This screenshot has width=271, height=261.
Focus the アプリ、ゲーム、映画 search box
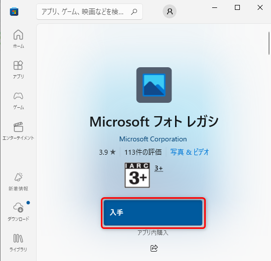click(x=90, y=12)
